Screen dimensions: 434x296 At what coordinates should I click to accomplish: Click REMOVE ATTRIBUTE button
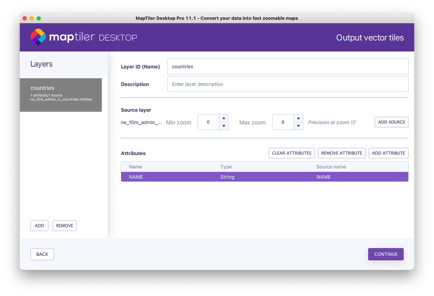342,153
